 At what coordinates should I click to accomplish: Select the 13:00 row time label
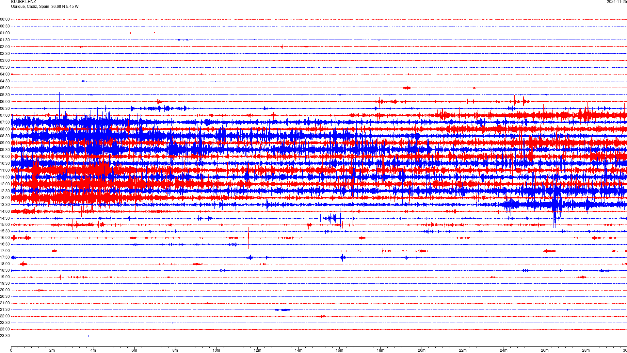5,198
